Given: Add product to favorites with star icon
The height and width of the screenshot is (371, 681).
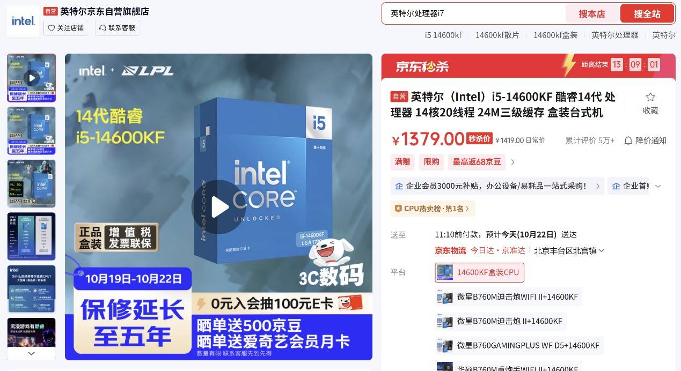Looking at the screenshot, I should click(650, 103).
